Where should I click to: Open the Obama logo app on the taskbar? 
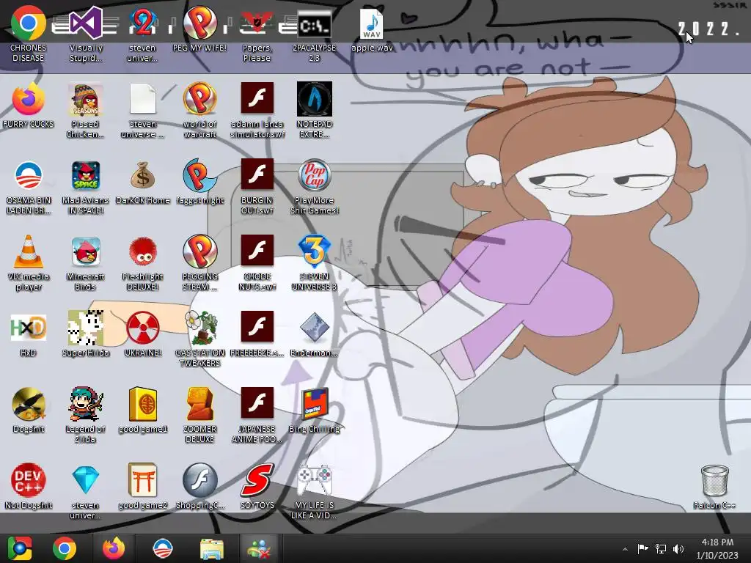click(162, 548)
